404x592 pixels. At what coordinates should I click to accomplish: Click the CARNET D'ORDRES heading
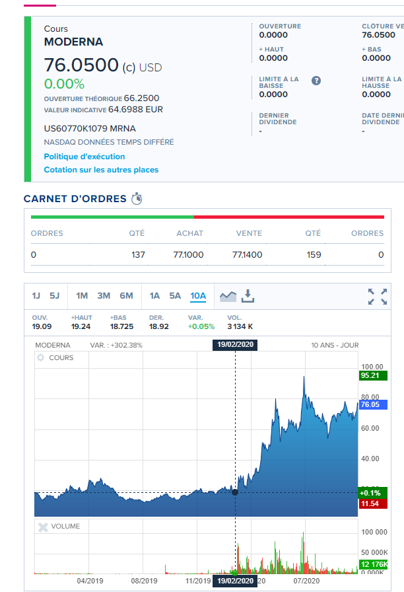point(75,199)
